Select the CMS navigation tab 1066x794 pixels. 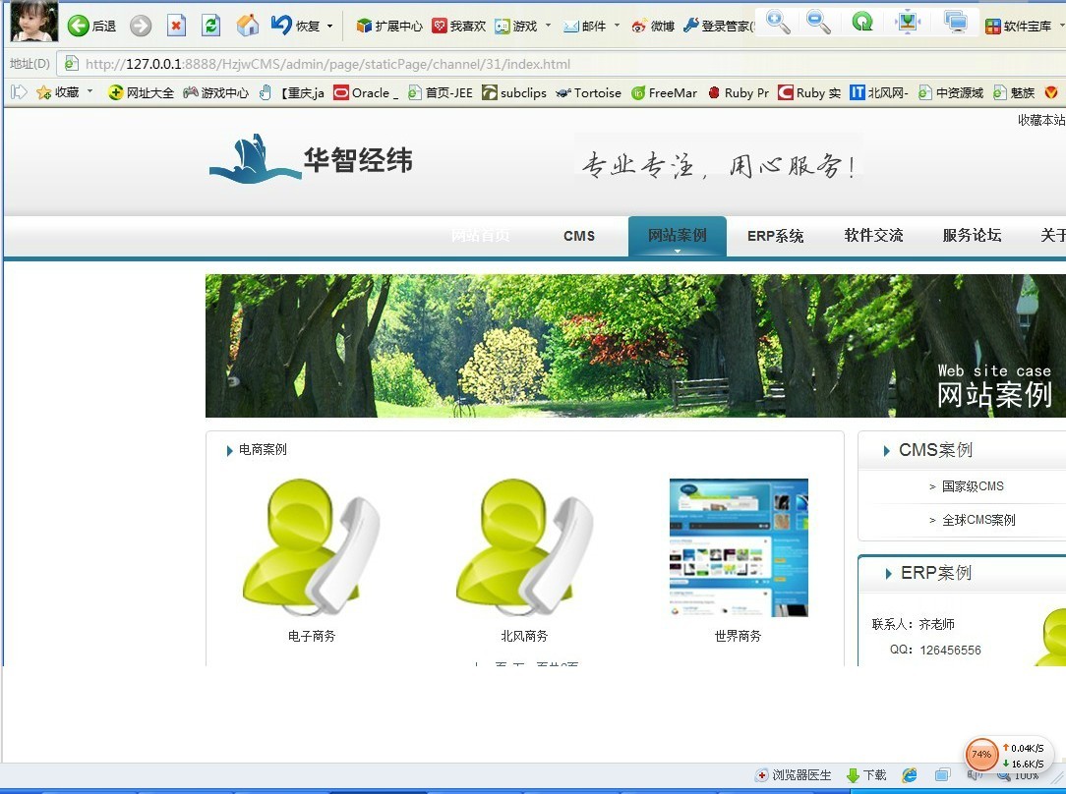[x=579, y=236]
